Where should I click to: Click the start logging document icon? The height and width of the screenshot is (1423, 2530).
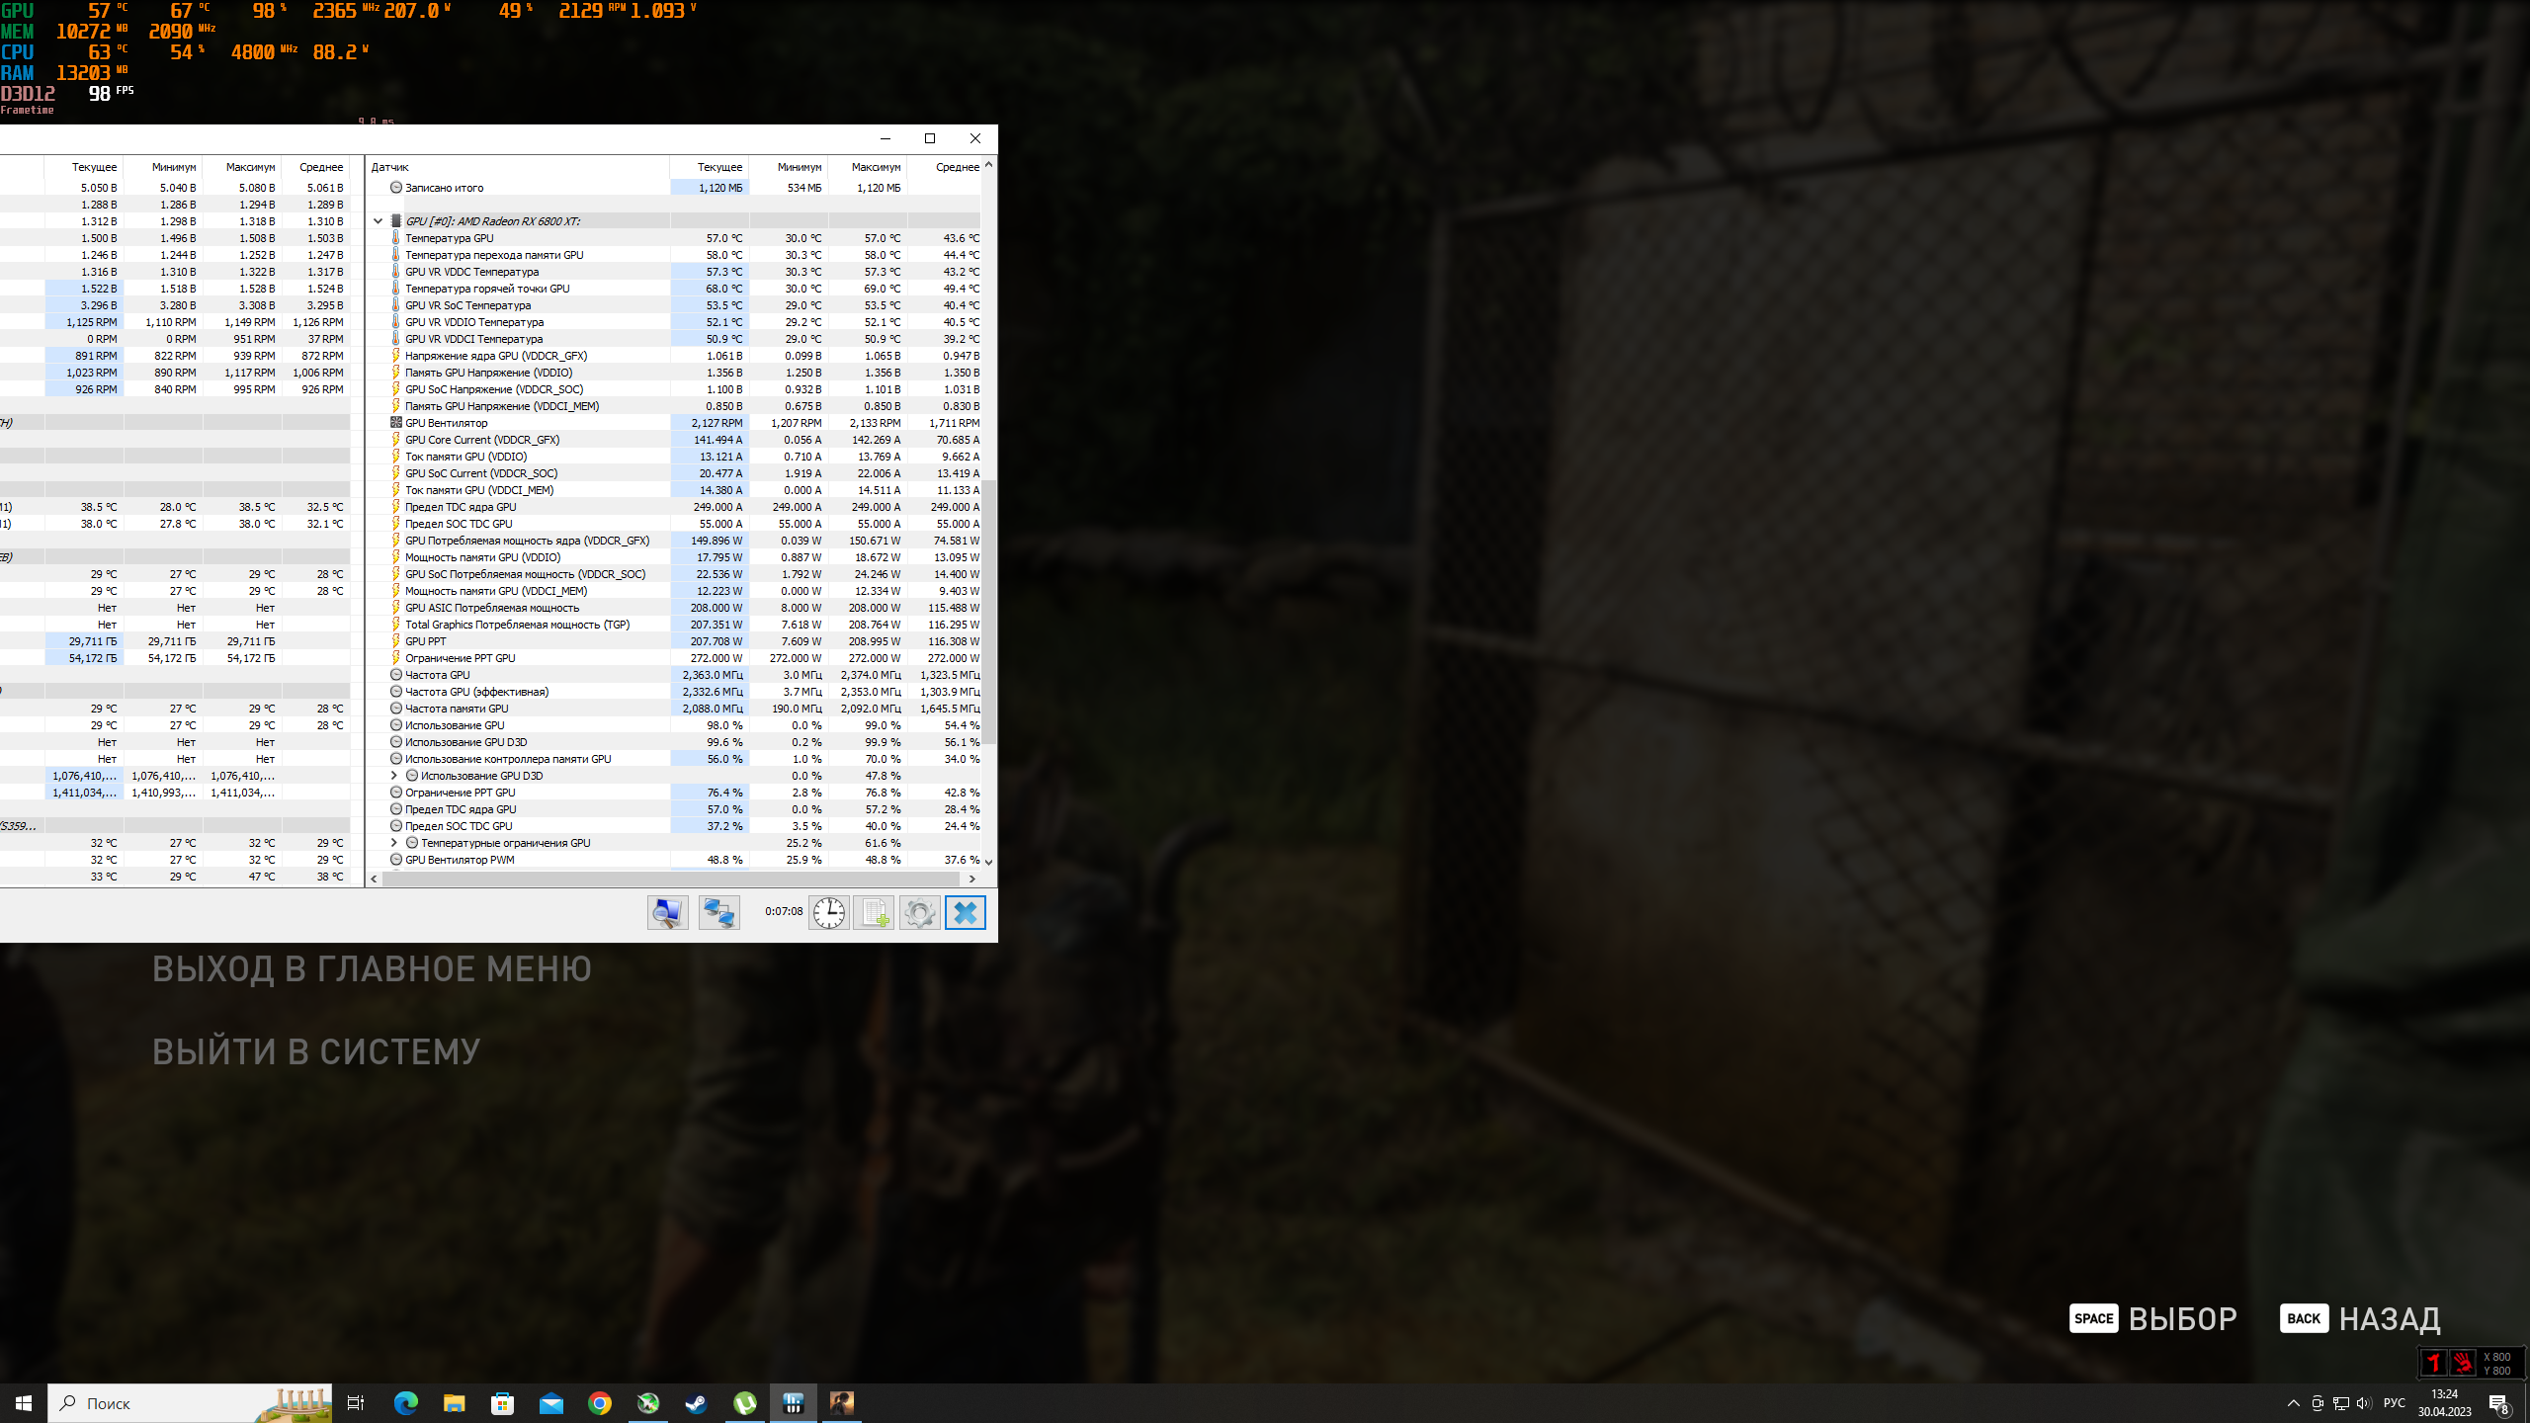[874, 912]
